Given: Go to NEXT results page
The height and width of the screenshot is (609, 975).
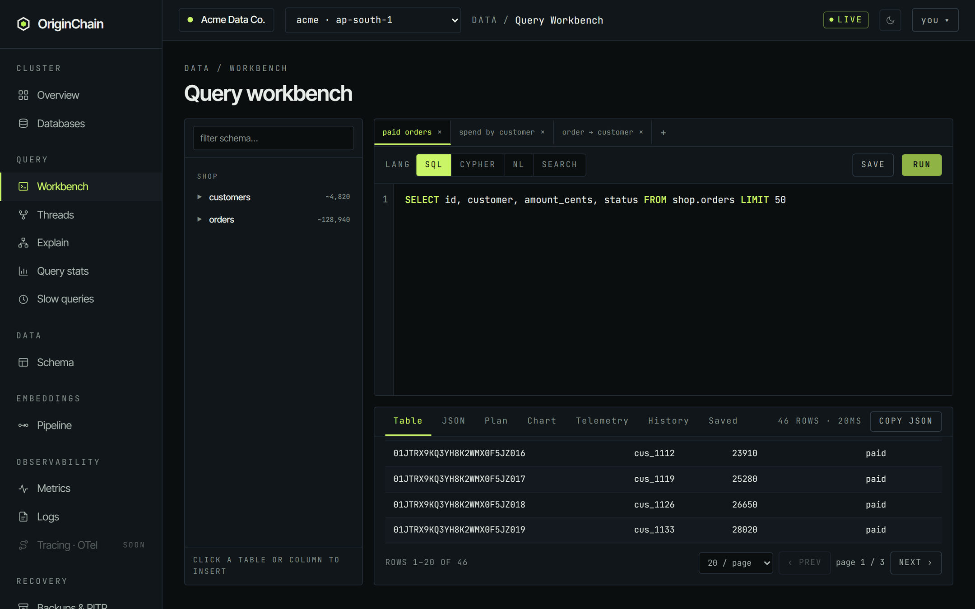Looking at the screenshot, I should (x=915, y=563).
